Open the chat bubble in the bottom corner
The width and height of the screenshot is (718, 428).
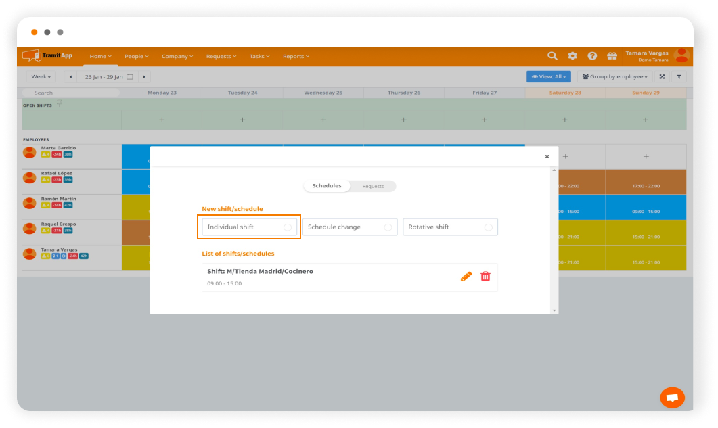coord(672,398)
